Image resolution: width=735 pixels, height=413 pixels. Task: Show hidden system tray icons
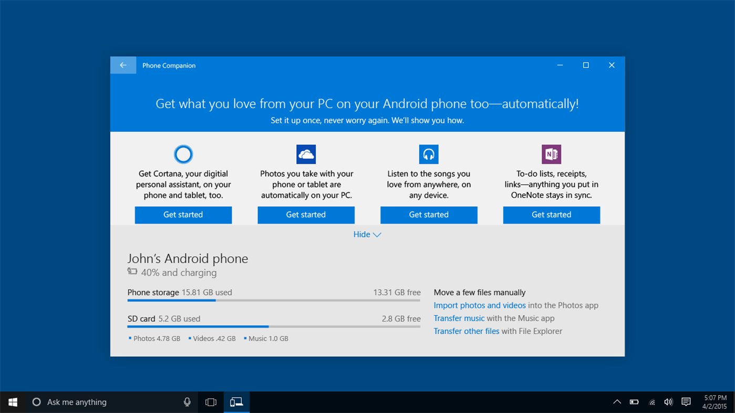(617, 402)
